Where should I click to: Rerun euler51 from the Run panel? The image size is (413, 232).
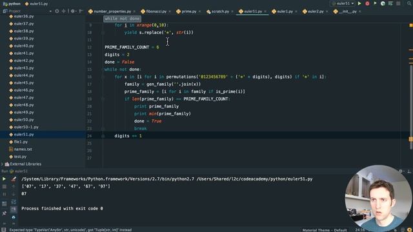coord(5,179)
